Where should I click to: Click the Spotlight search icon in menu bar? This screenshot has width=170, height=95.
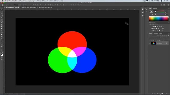pos(164,1)
